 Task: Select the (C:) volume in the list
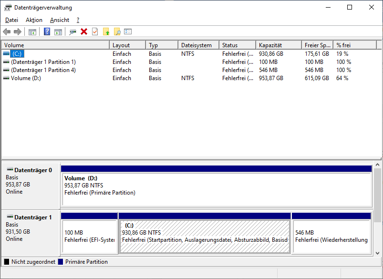coord(17,54)
